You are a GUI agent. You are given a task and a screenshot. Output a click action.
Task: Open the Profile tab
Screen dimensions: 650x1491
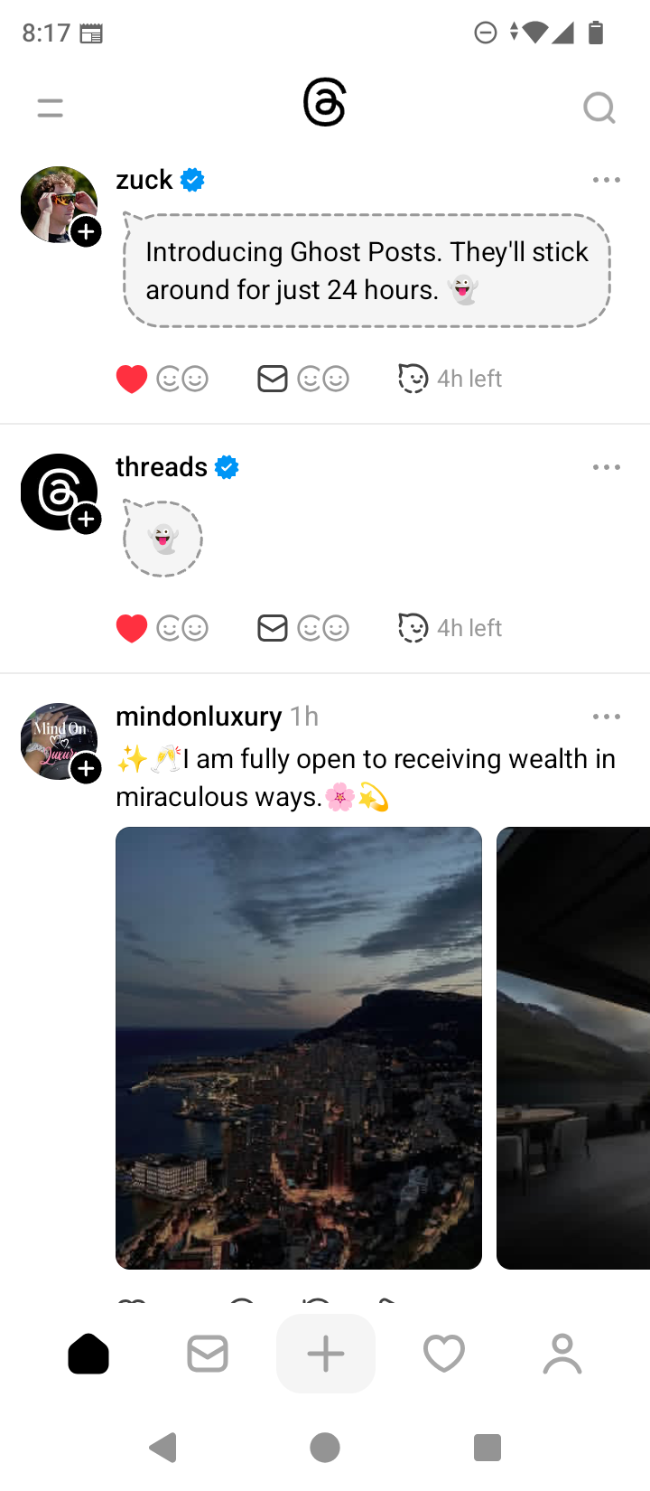(562, 1354)
